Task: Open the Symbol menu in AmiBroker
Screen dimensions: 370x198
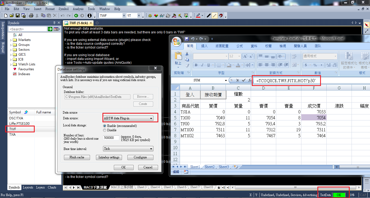Action: point(63,9)
